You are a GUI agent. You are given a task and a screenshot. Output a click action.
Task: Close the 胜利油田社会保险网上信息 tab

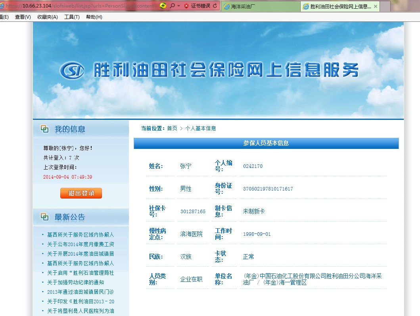point(375,6)
